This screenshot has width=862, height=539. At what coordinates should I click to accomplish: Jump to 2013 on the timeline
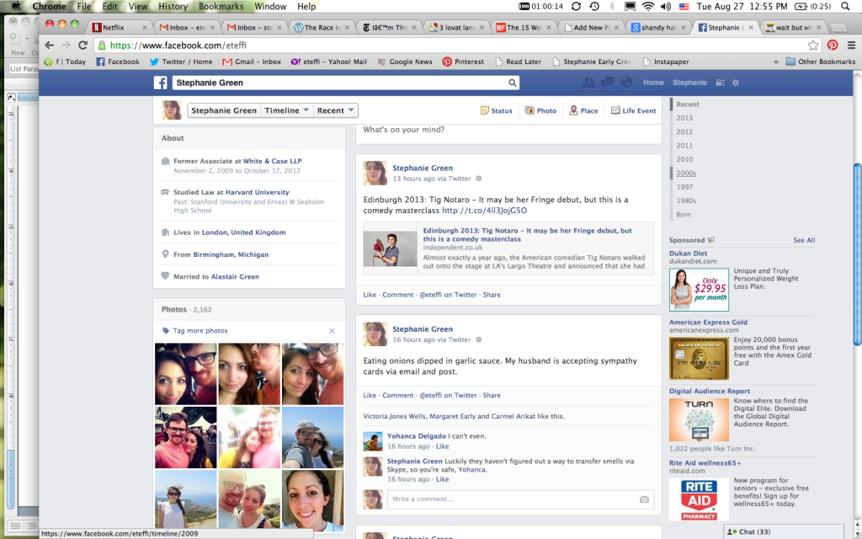pos(684,118)
